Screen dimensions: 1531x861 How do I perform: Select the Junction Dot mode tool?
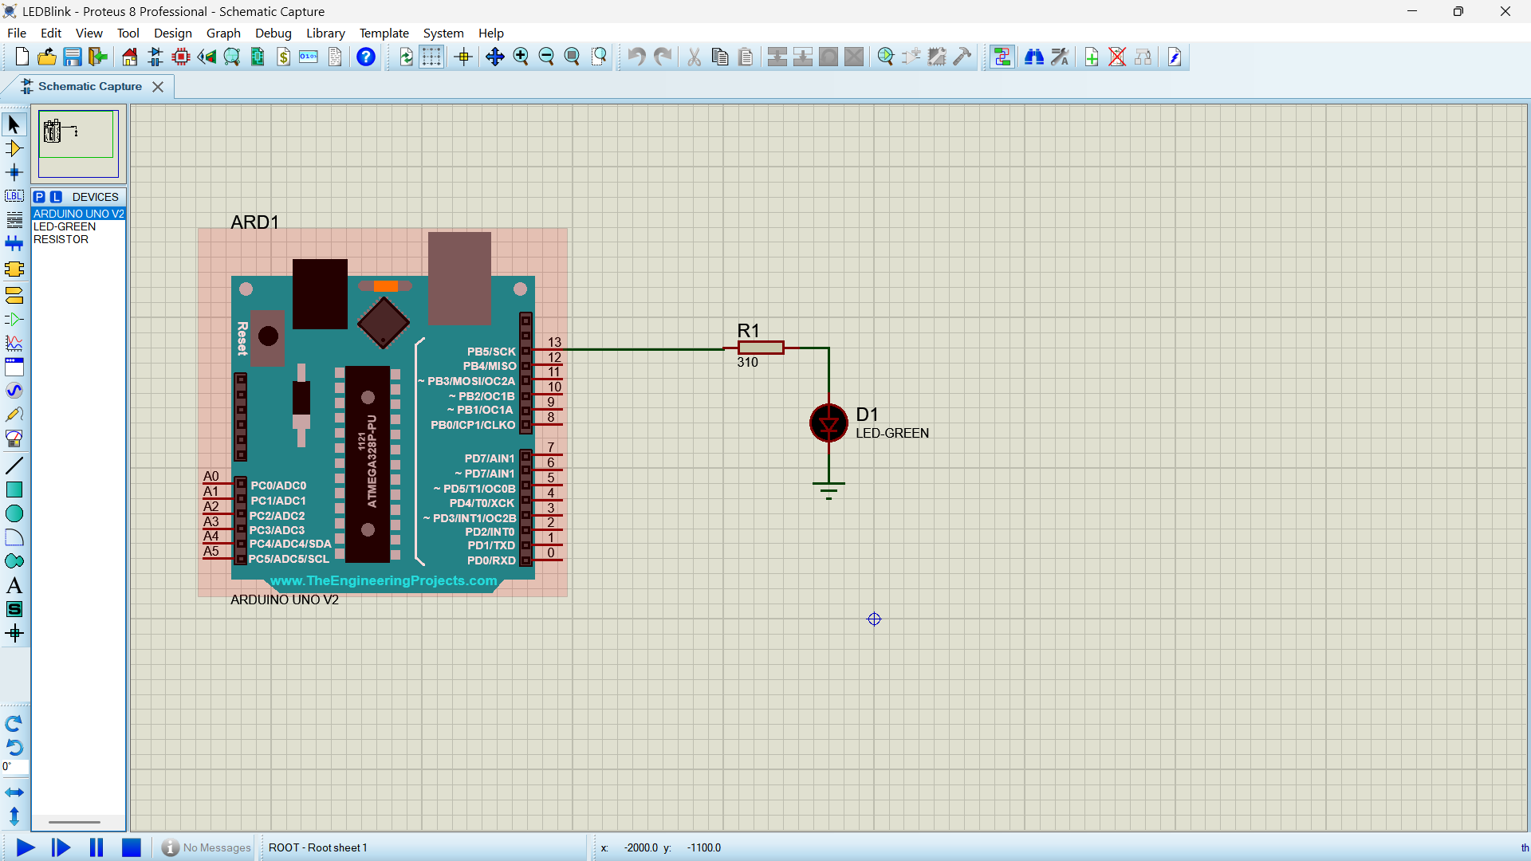point(14,172)
